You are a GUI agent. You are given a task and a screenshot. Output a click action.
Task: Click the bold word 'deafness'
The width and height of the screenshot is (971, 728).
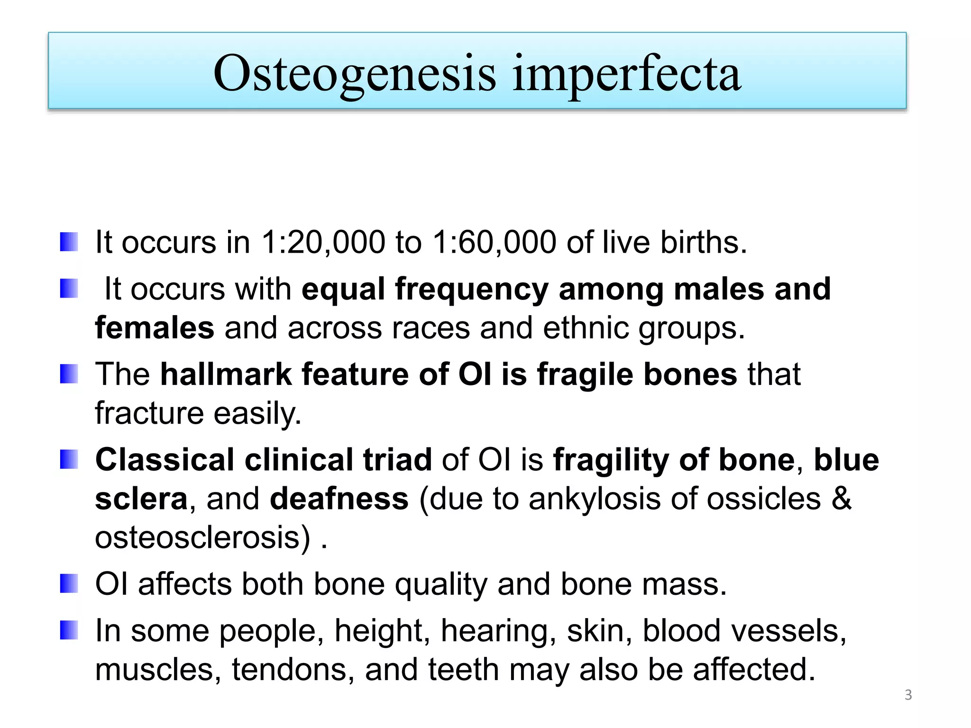[x=339, y=498]
